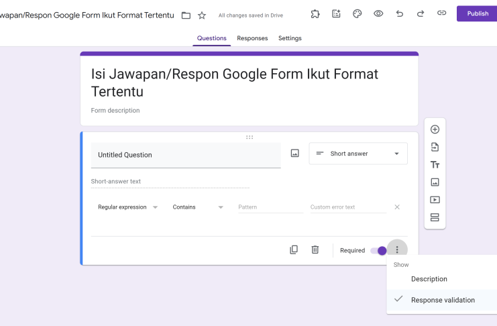Open the Contains condition dropdown

click(x=198, y=207)
